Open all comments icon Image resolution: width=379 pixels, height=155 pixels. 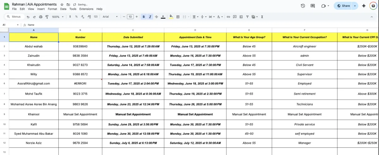pyautogui.click(x=313, y=6)
